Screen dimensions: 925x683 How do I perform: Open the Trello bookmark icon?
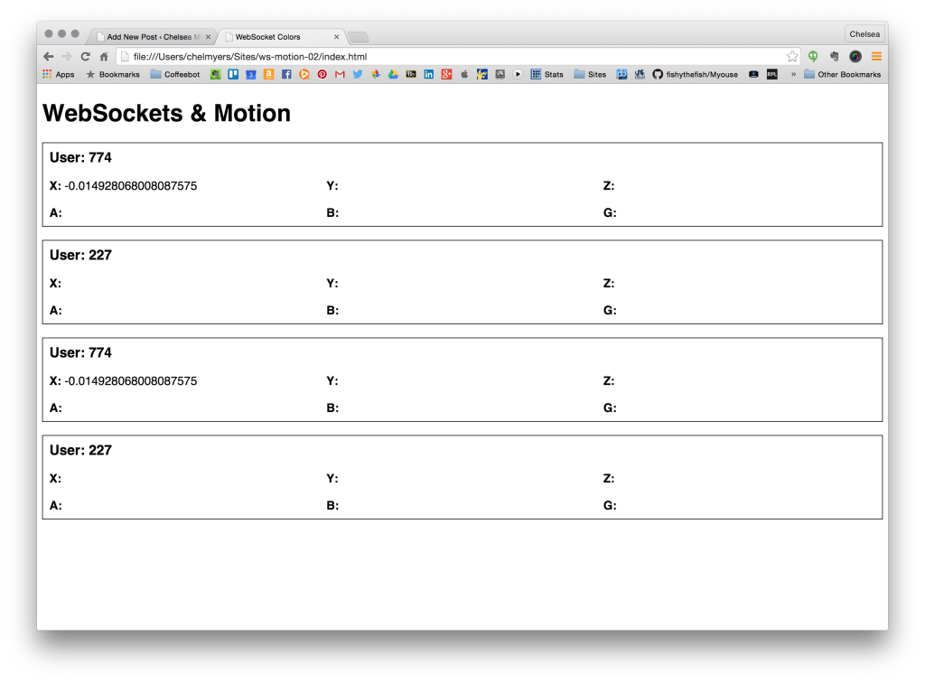[233, 74]
